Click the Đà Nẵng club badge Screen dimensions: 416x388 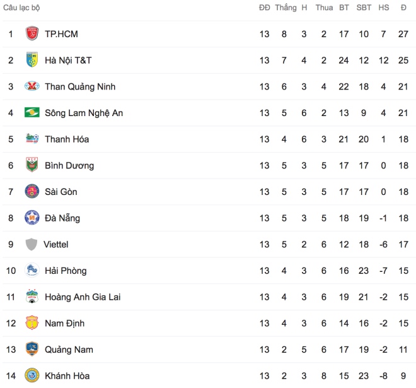[x=32, y=218]
